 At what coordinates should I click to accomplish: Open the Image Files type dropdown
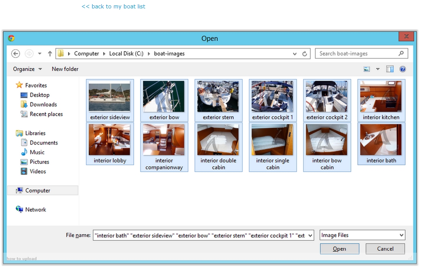click(x=362, y=236)
